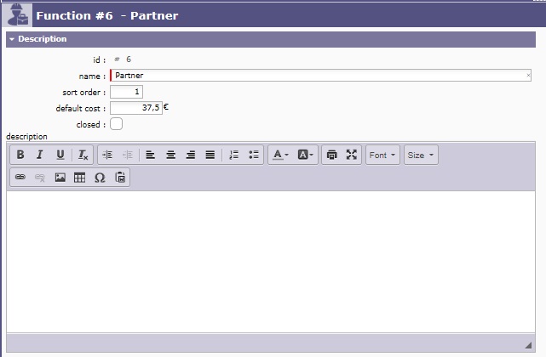This screenshot has height=357, width=546.
Task: Click the unlink icon
Action: (x=40, y=178)
